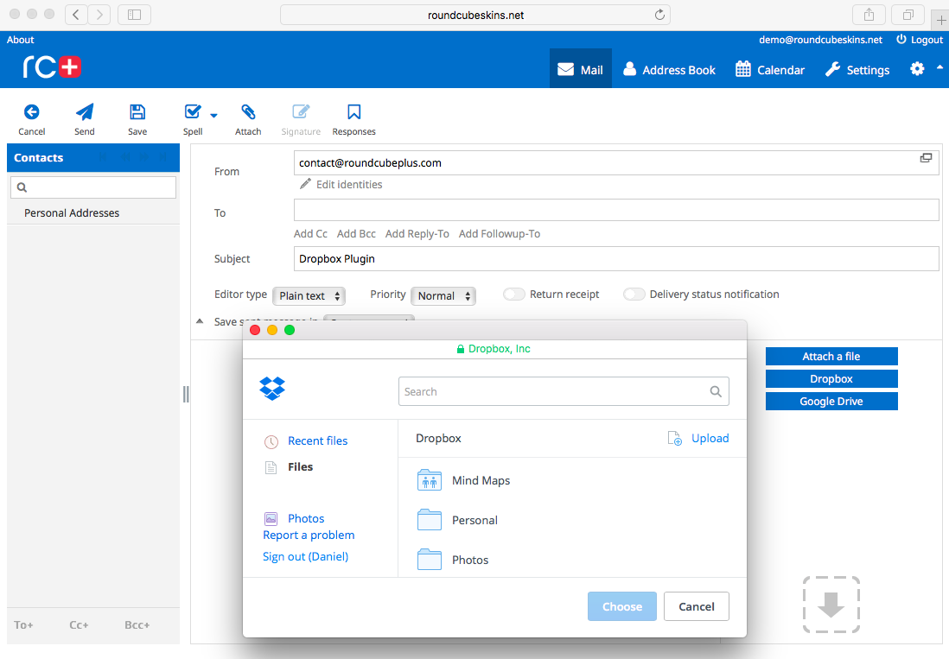This screenshot has height=659, width=949.
Task: Open the Settings tab
Action: [x=857, y=68]
